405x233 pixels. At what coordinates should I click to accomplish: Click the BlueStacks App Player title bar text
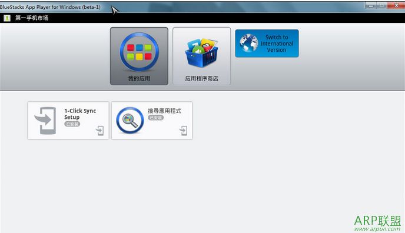50,7
